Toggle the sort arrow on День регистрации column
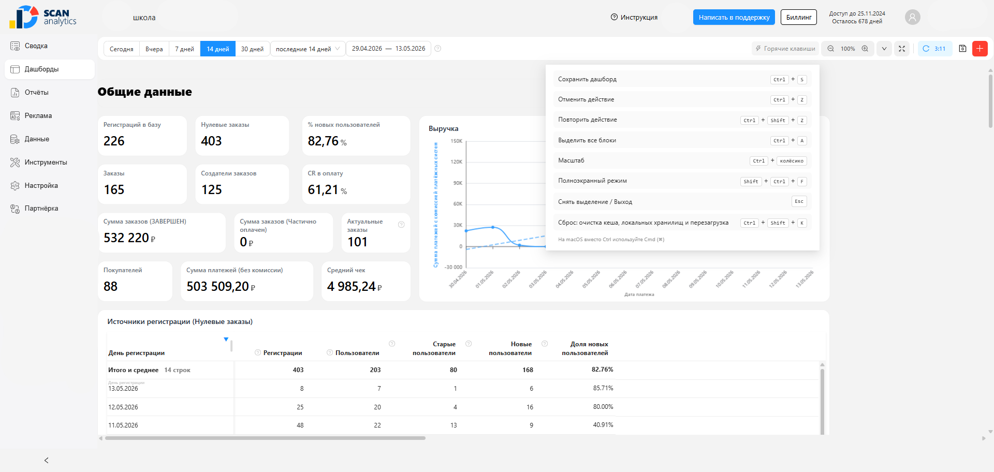This screenshot has height=472, width=994. pos(226,340)
